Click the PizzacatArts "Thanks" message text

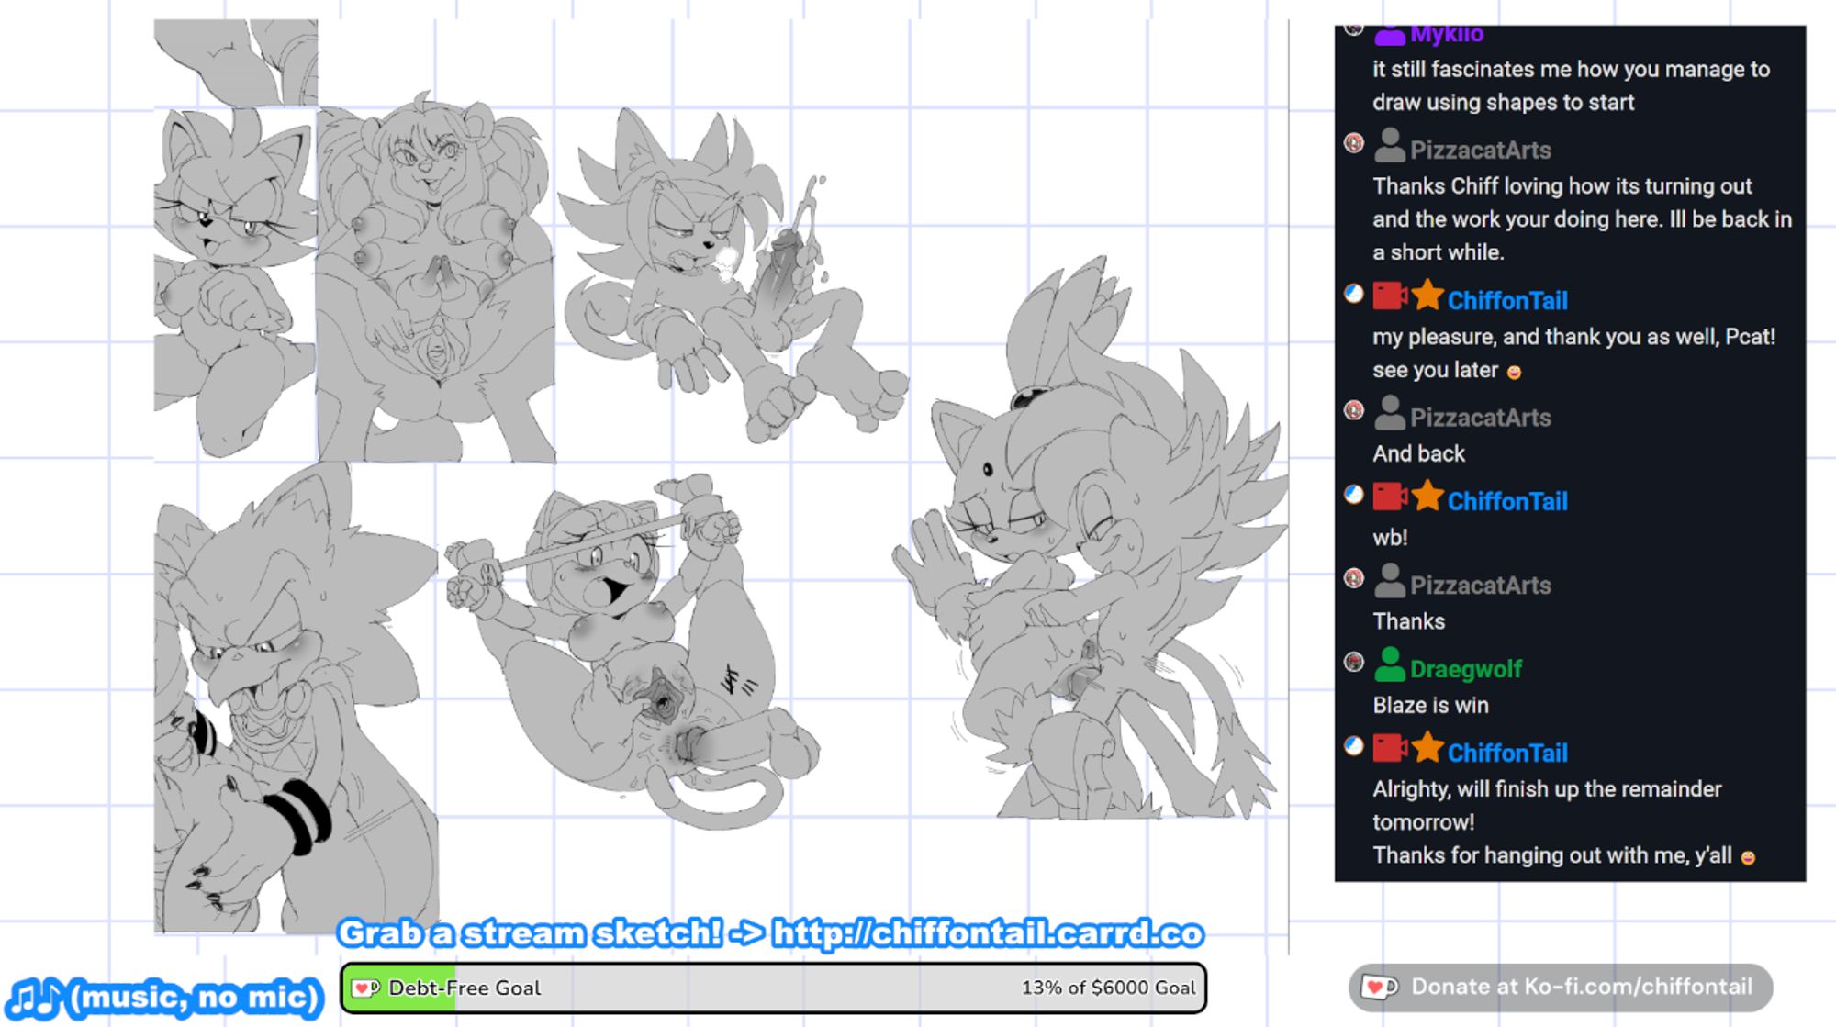coord(1408,621)
